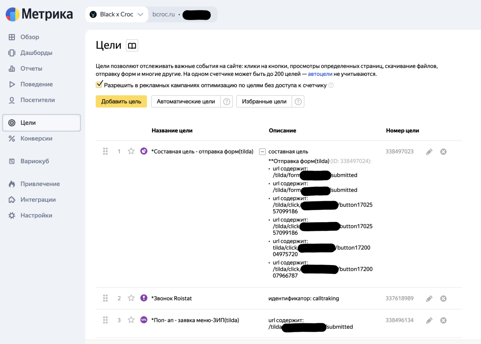Open Автоматические цели list

click(186, 102)
